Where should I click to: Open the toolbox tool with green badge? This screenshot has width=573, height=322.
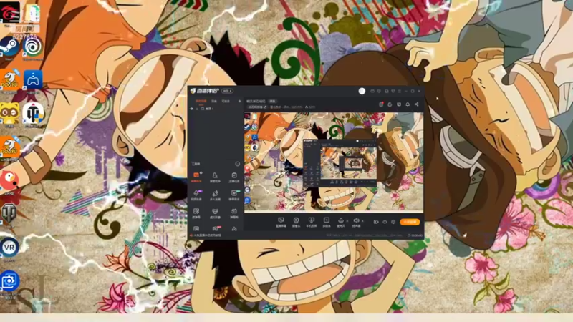tap(234, 195)
